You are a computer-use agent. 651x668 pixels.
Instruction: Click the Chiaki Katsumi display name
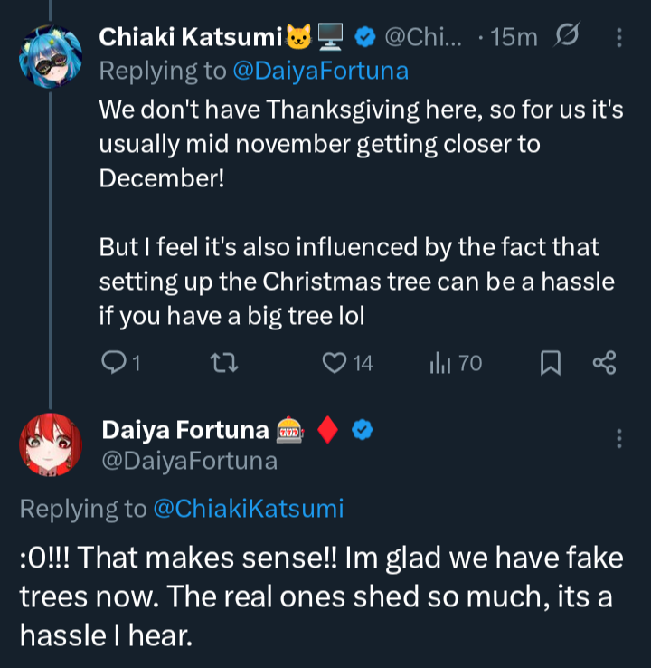190,37
